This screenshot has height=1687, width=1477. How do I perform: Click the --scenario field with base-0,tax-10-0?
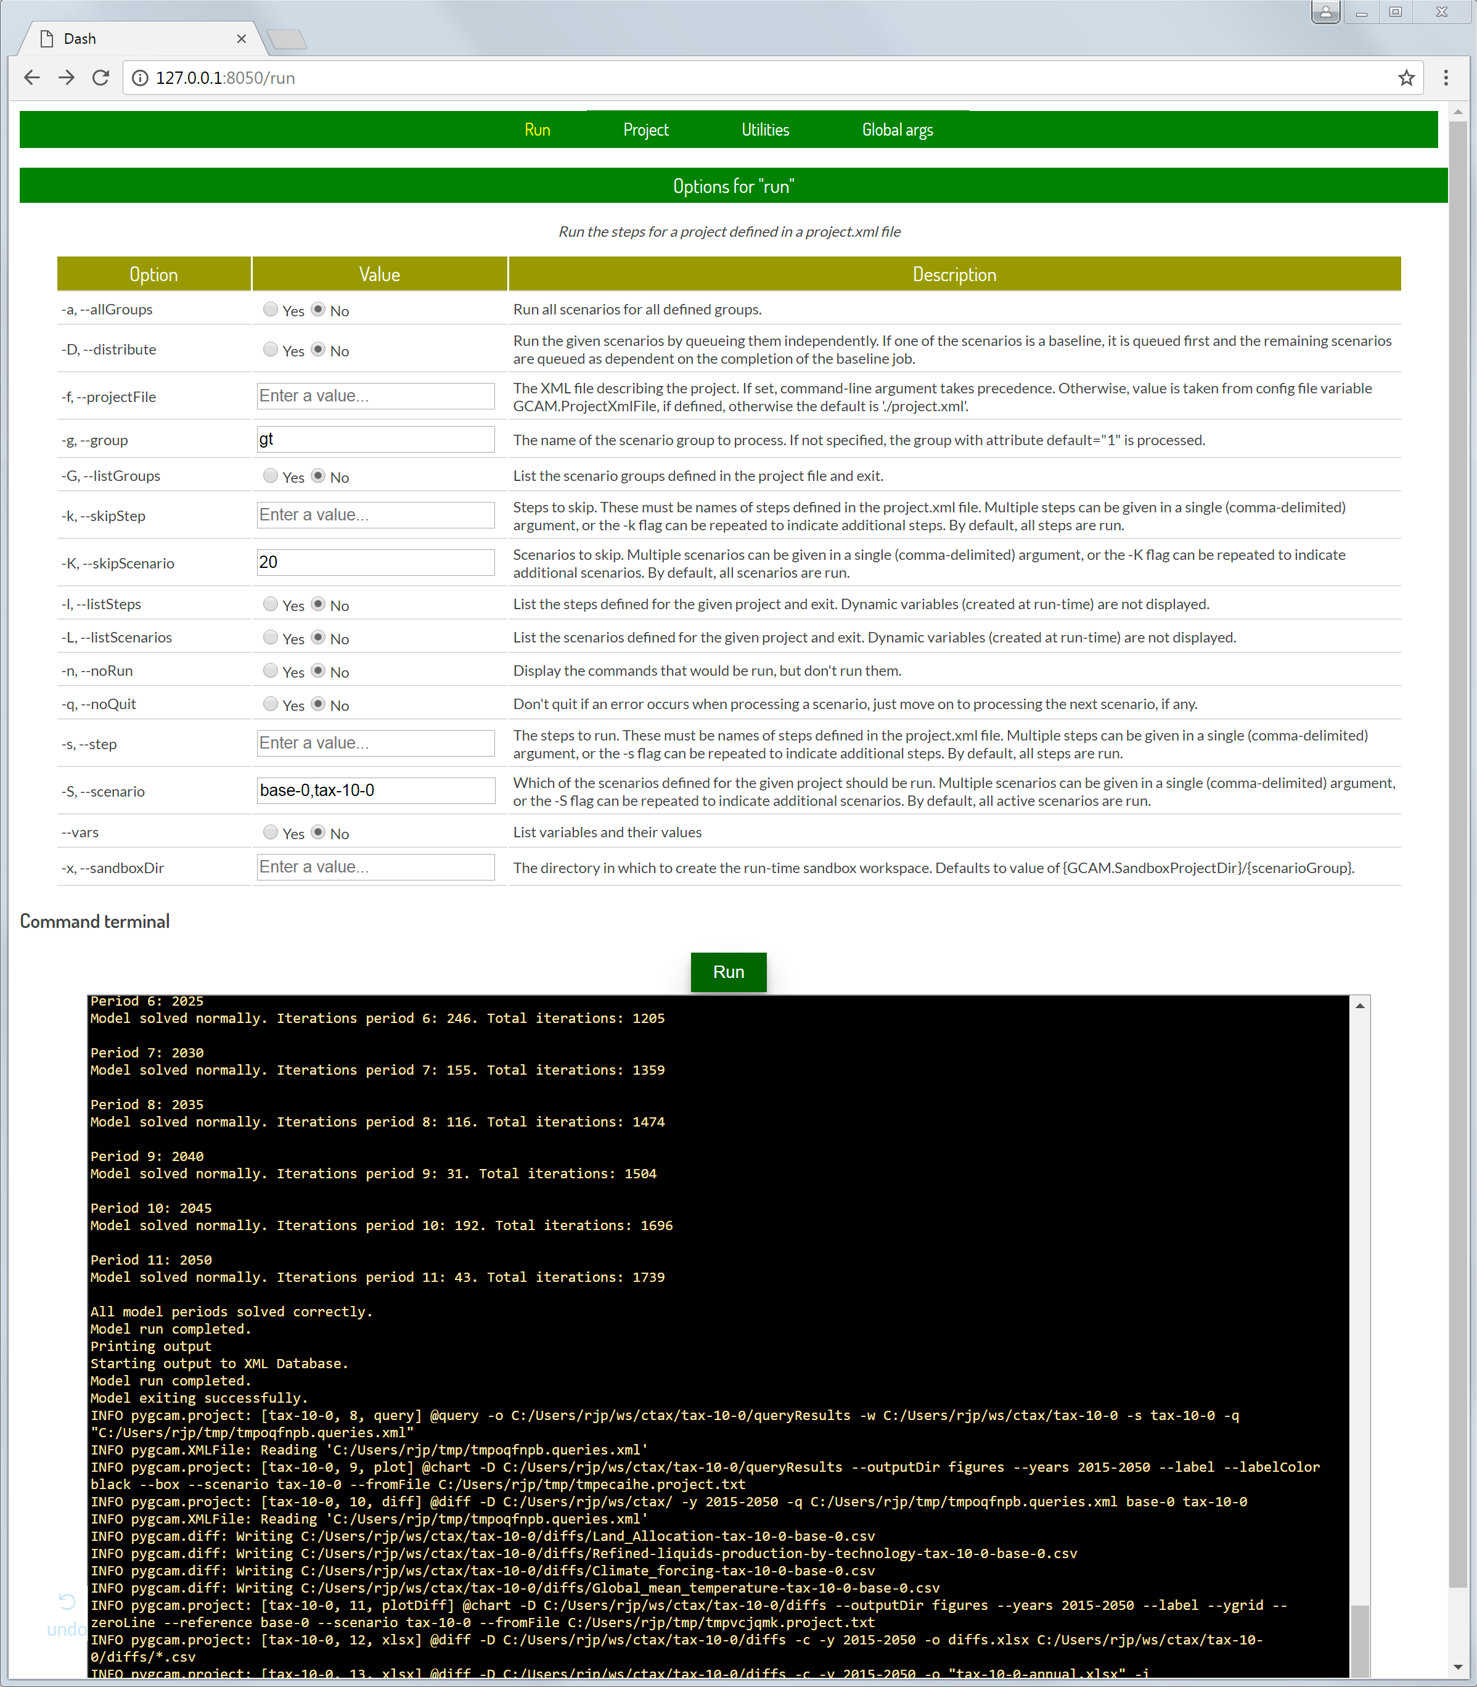[x=376, y=790]
